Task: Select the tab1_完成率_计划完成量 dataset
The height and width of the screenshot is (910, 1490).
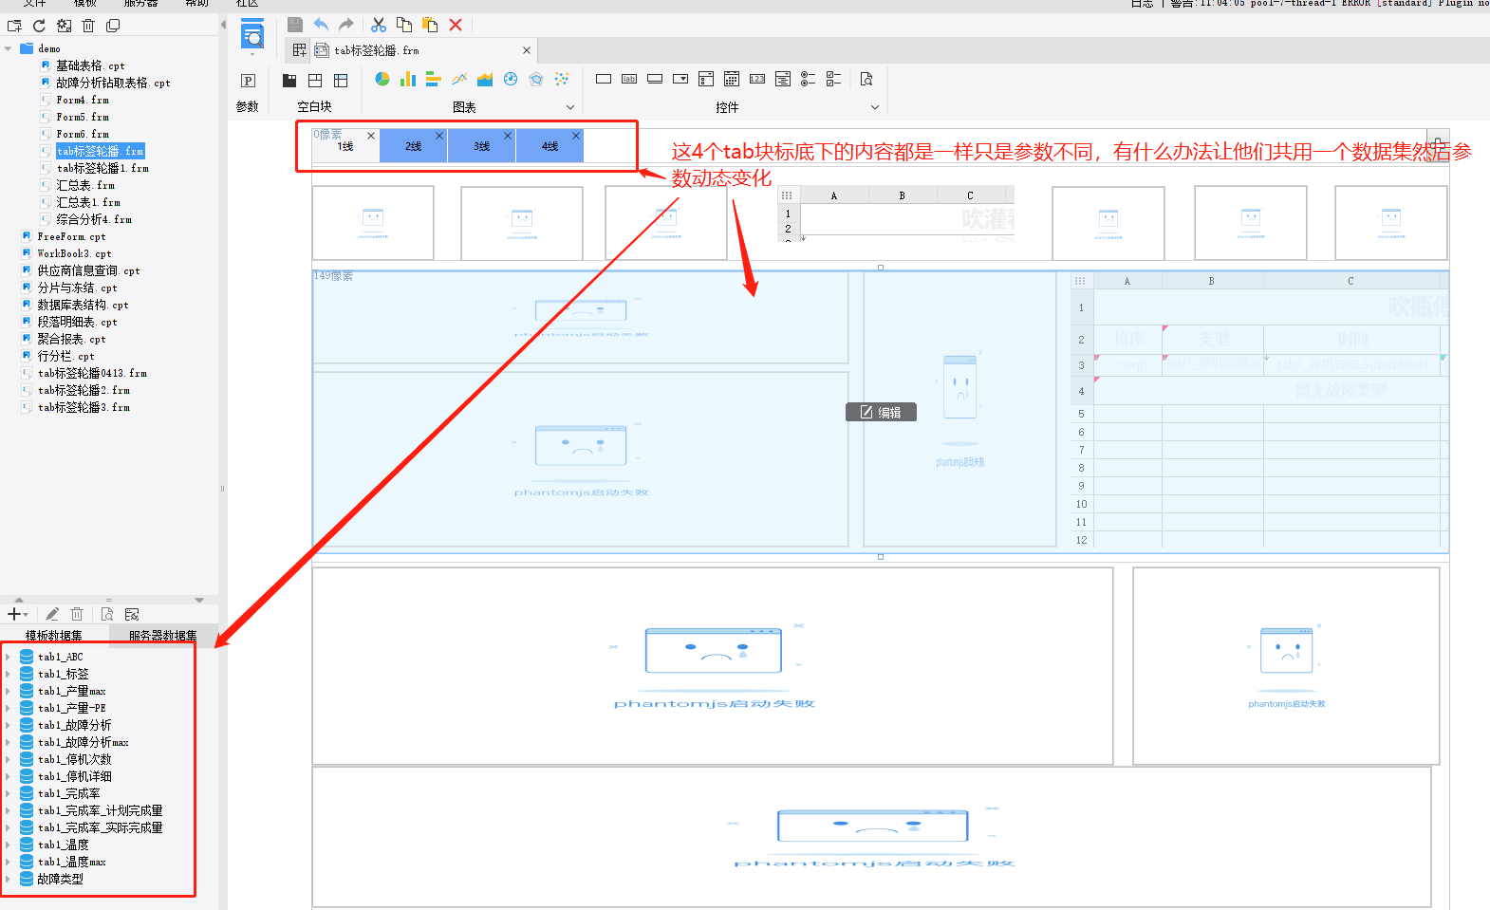Action: 101,810
